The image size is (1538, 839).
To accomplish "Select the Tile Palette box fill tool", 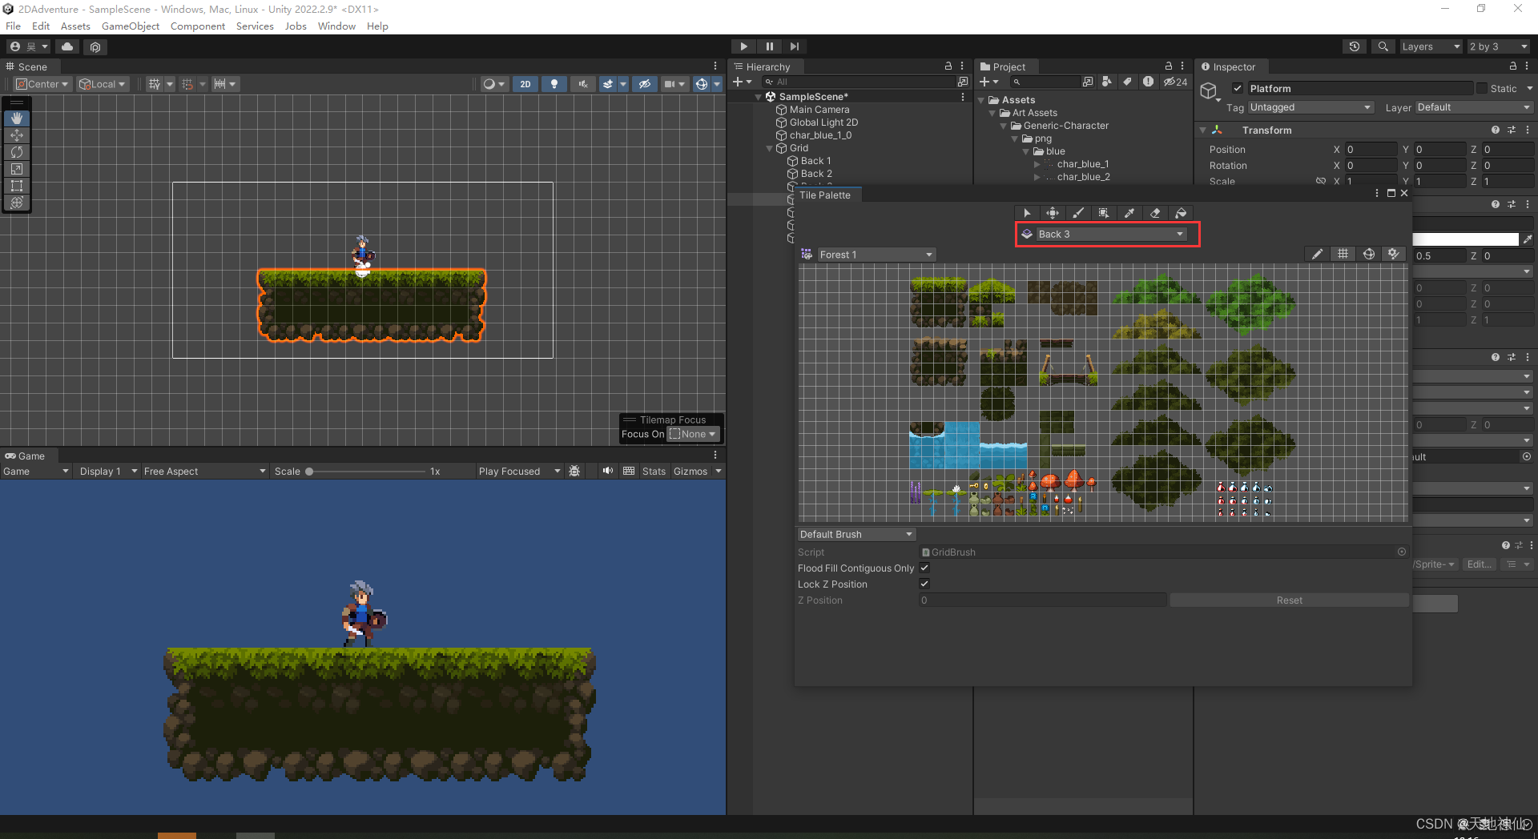I will coord(1104,213).
